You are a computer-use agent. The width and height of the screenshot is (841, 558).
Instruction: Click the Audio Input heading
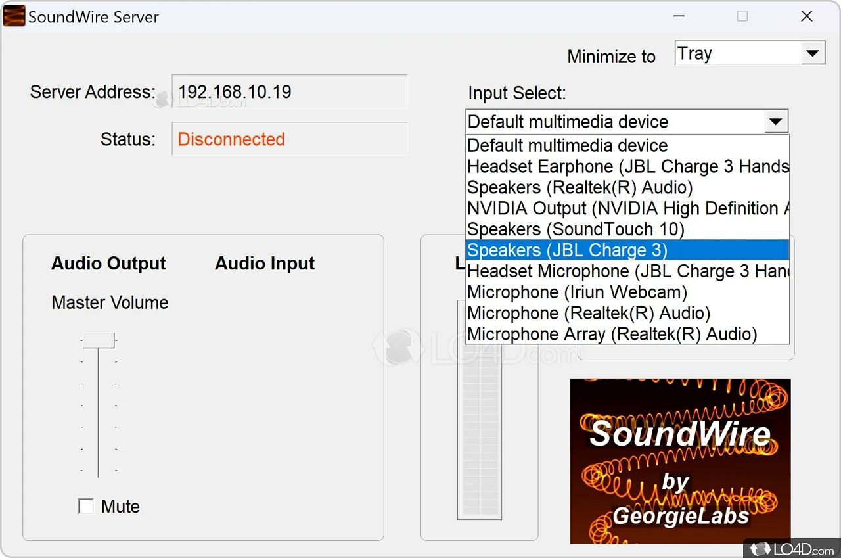point(265,264)
